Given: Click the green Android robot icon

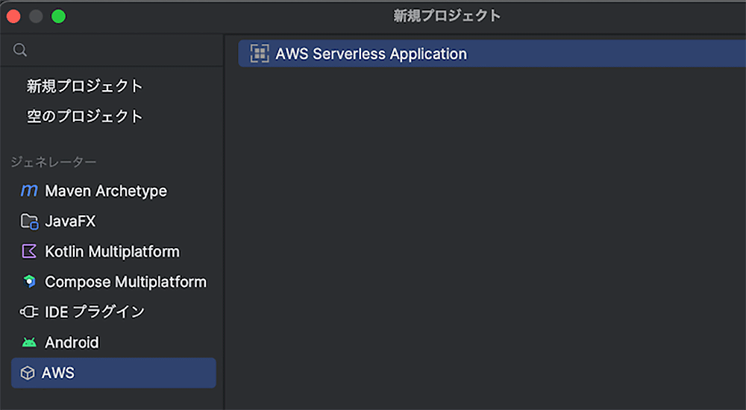Looking at the screenshot, I should [29, 343].
